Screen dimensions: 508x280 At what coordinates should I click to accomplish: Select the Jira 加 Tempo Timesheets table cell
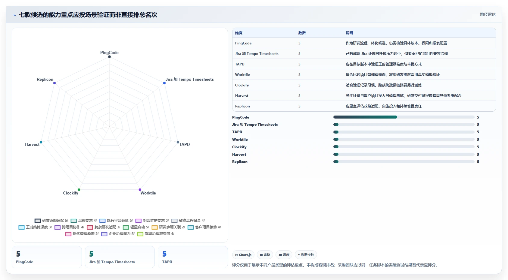pyautogui.click(x=257, y=54)
